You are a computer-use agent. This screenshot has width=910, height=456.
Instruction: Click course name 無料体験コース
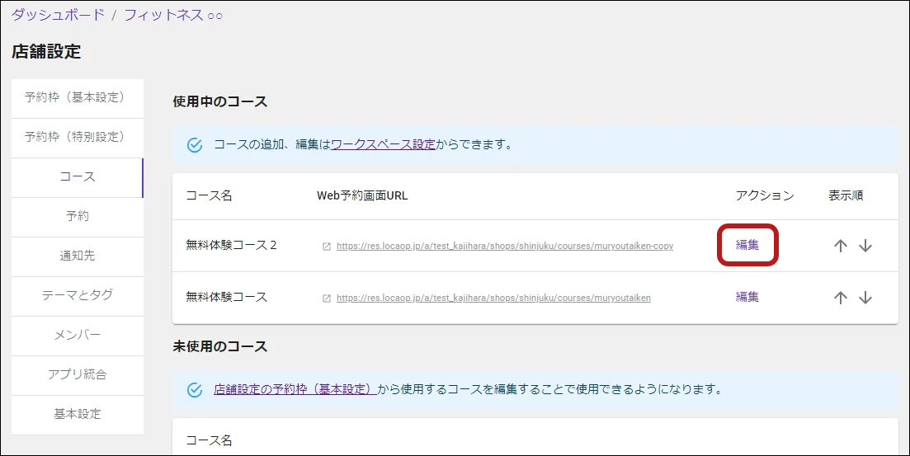[x=226, y=297]
